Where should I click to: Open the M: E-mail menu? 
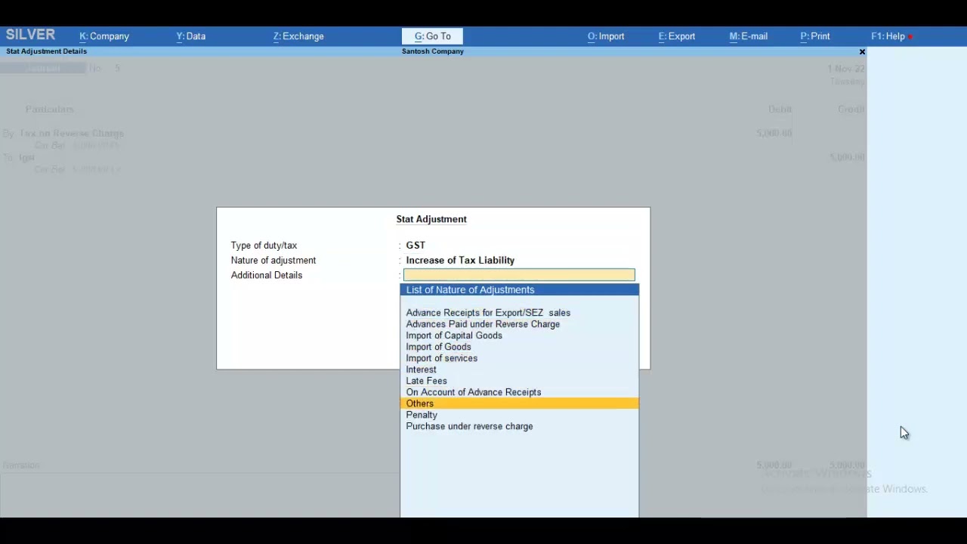(x=749, y=36)
